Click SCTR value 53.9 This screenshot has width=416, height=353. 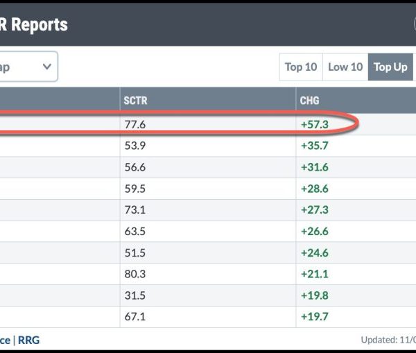[x=135, y=146]
